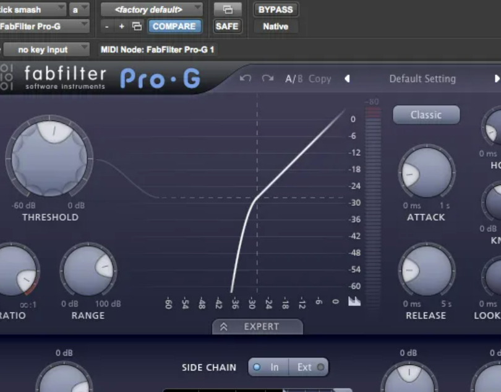Click the redo arrow icon
Viewport: 501px width, 392px height.
[x=267, y=79]
